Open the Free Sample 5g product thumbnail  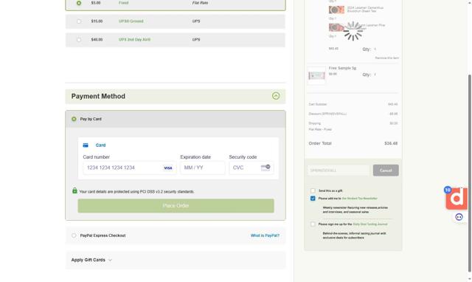[316, 75]
